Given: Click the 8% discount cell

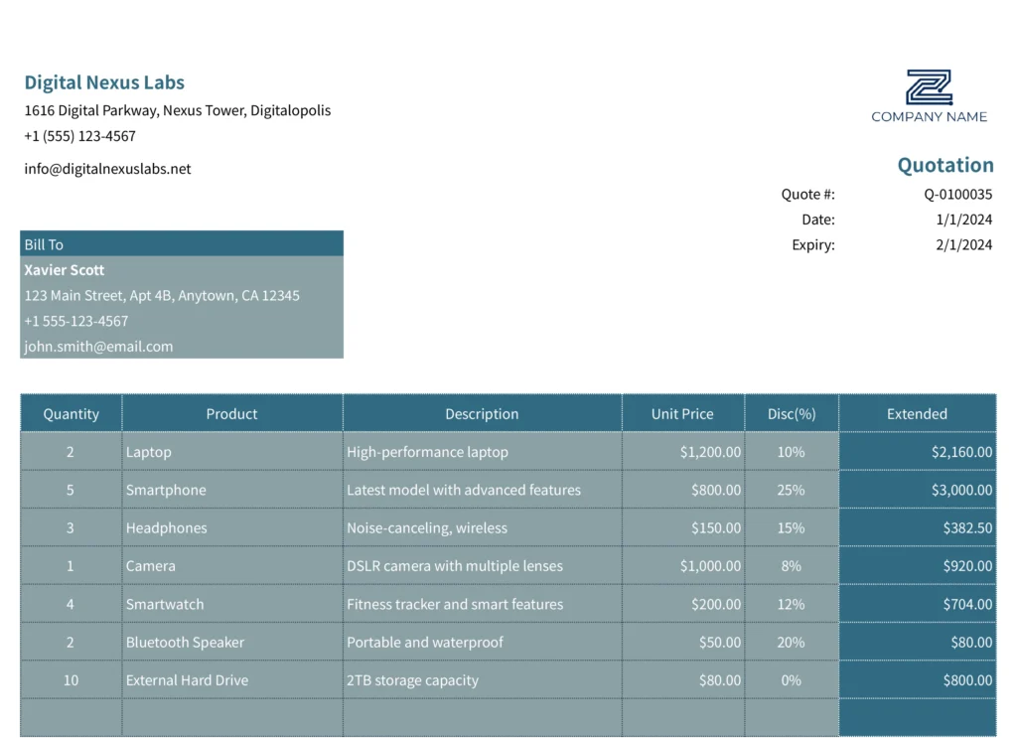Looking at the screenshot, I should click(792, 565).
